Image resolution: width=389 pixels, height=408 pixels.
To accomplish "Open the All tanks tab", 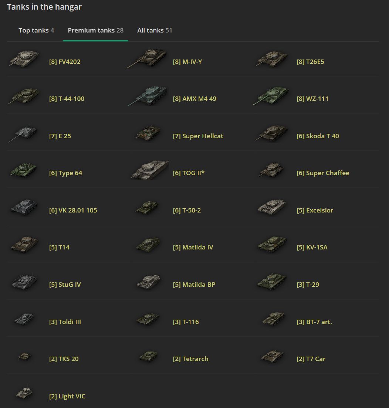I will click(155, 30).
